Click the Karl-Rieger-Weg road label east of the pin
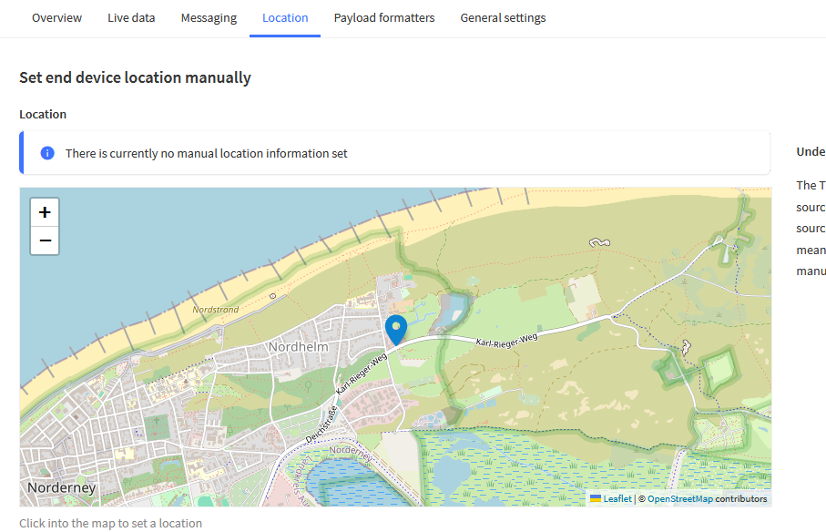 (x=506, y=341)
